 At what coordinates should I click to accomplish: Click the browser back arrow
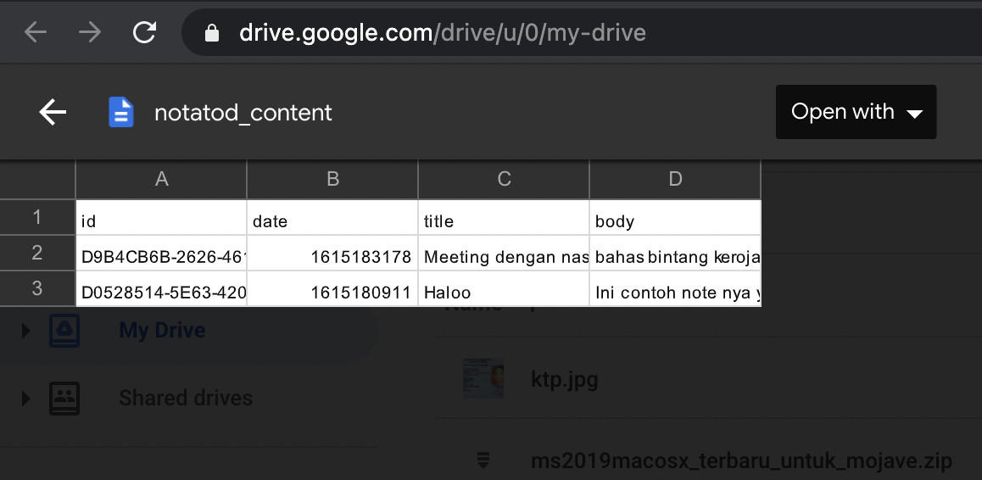click(x=36, y=32)
